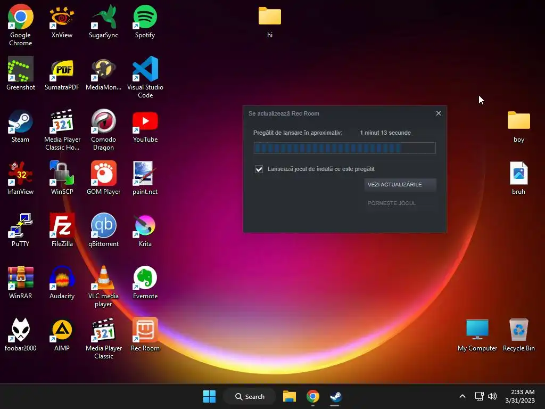Close the Rec Room update dialog
Image resolution: width=545 pixels, height=409 pixels.
(x=439, y=113)
